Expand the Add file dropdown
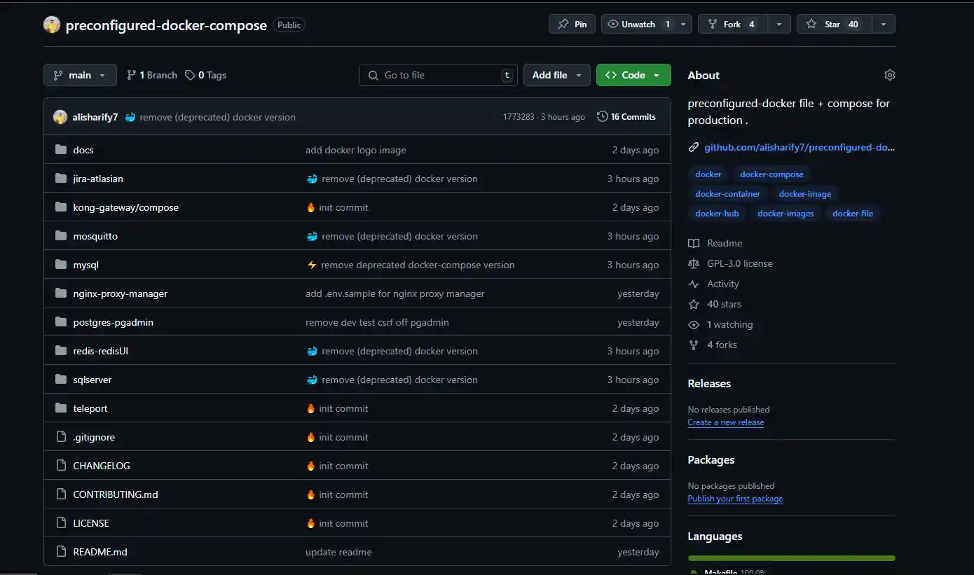Viewport: 974px width, 575px height. pyautogui.click(x=556, y=75)
